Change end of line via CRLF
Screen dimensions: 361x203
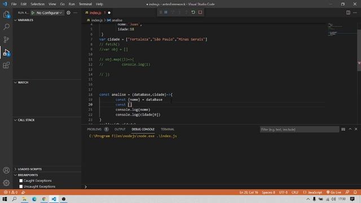click(x=294, y=192)
